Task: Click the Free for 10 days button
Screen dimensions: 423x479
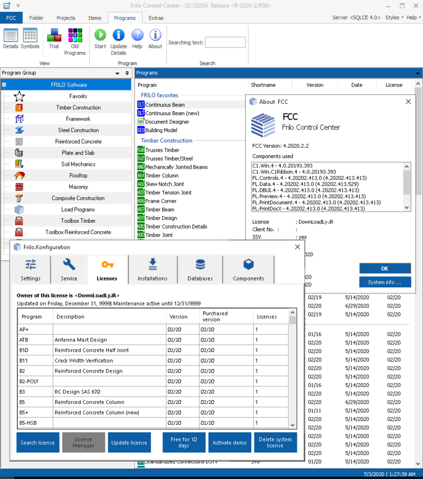Action: coord(184,442)
